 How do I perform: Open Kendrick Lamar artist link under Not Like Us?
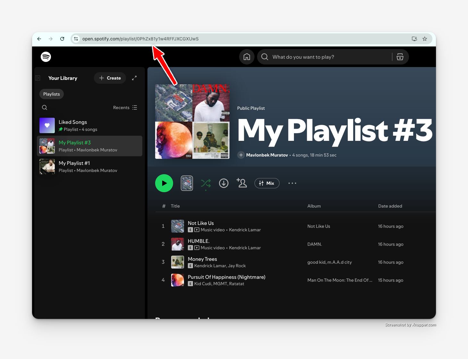[x=245, y=230]
